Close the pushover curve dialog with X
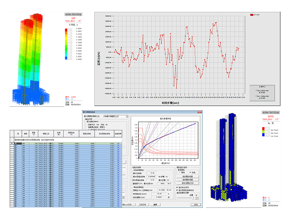Image resolution: width=290 pixels, height=220 pixels. [200, 112]
